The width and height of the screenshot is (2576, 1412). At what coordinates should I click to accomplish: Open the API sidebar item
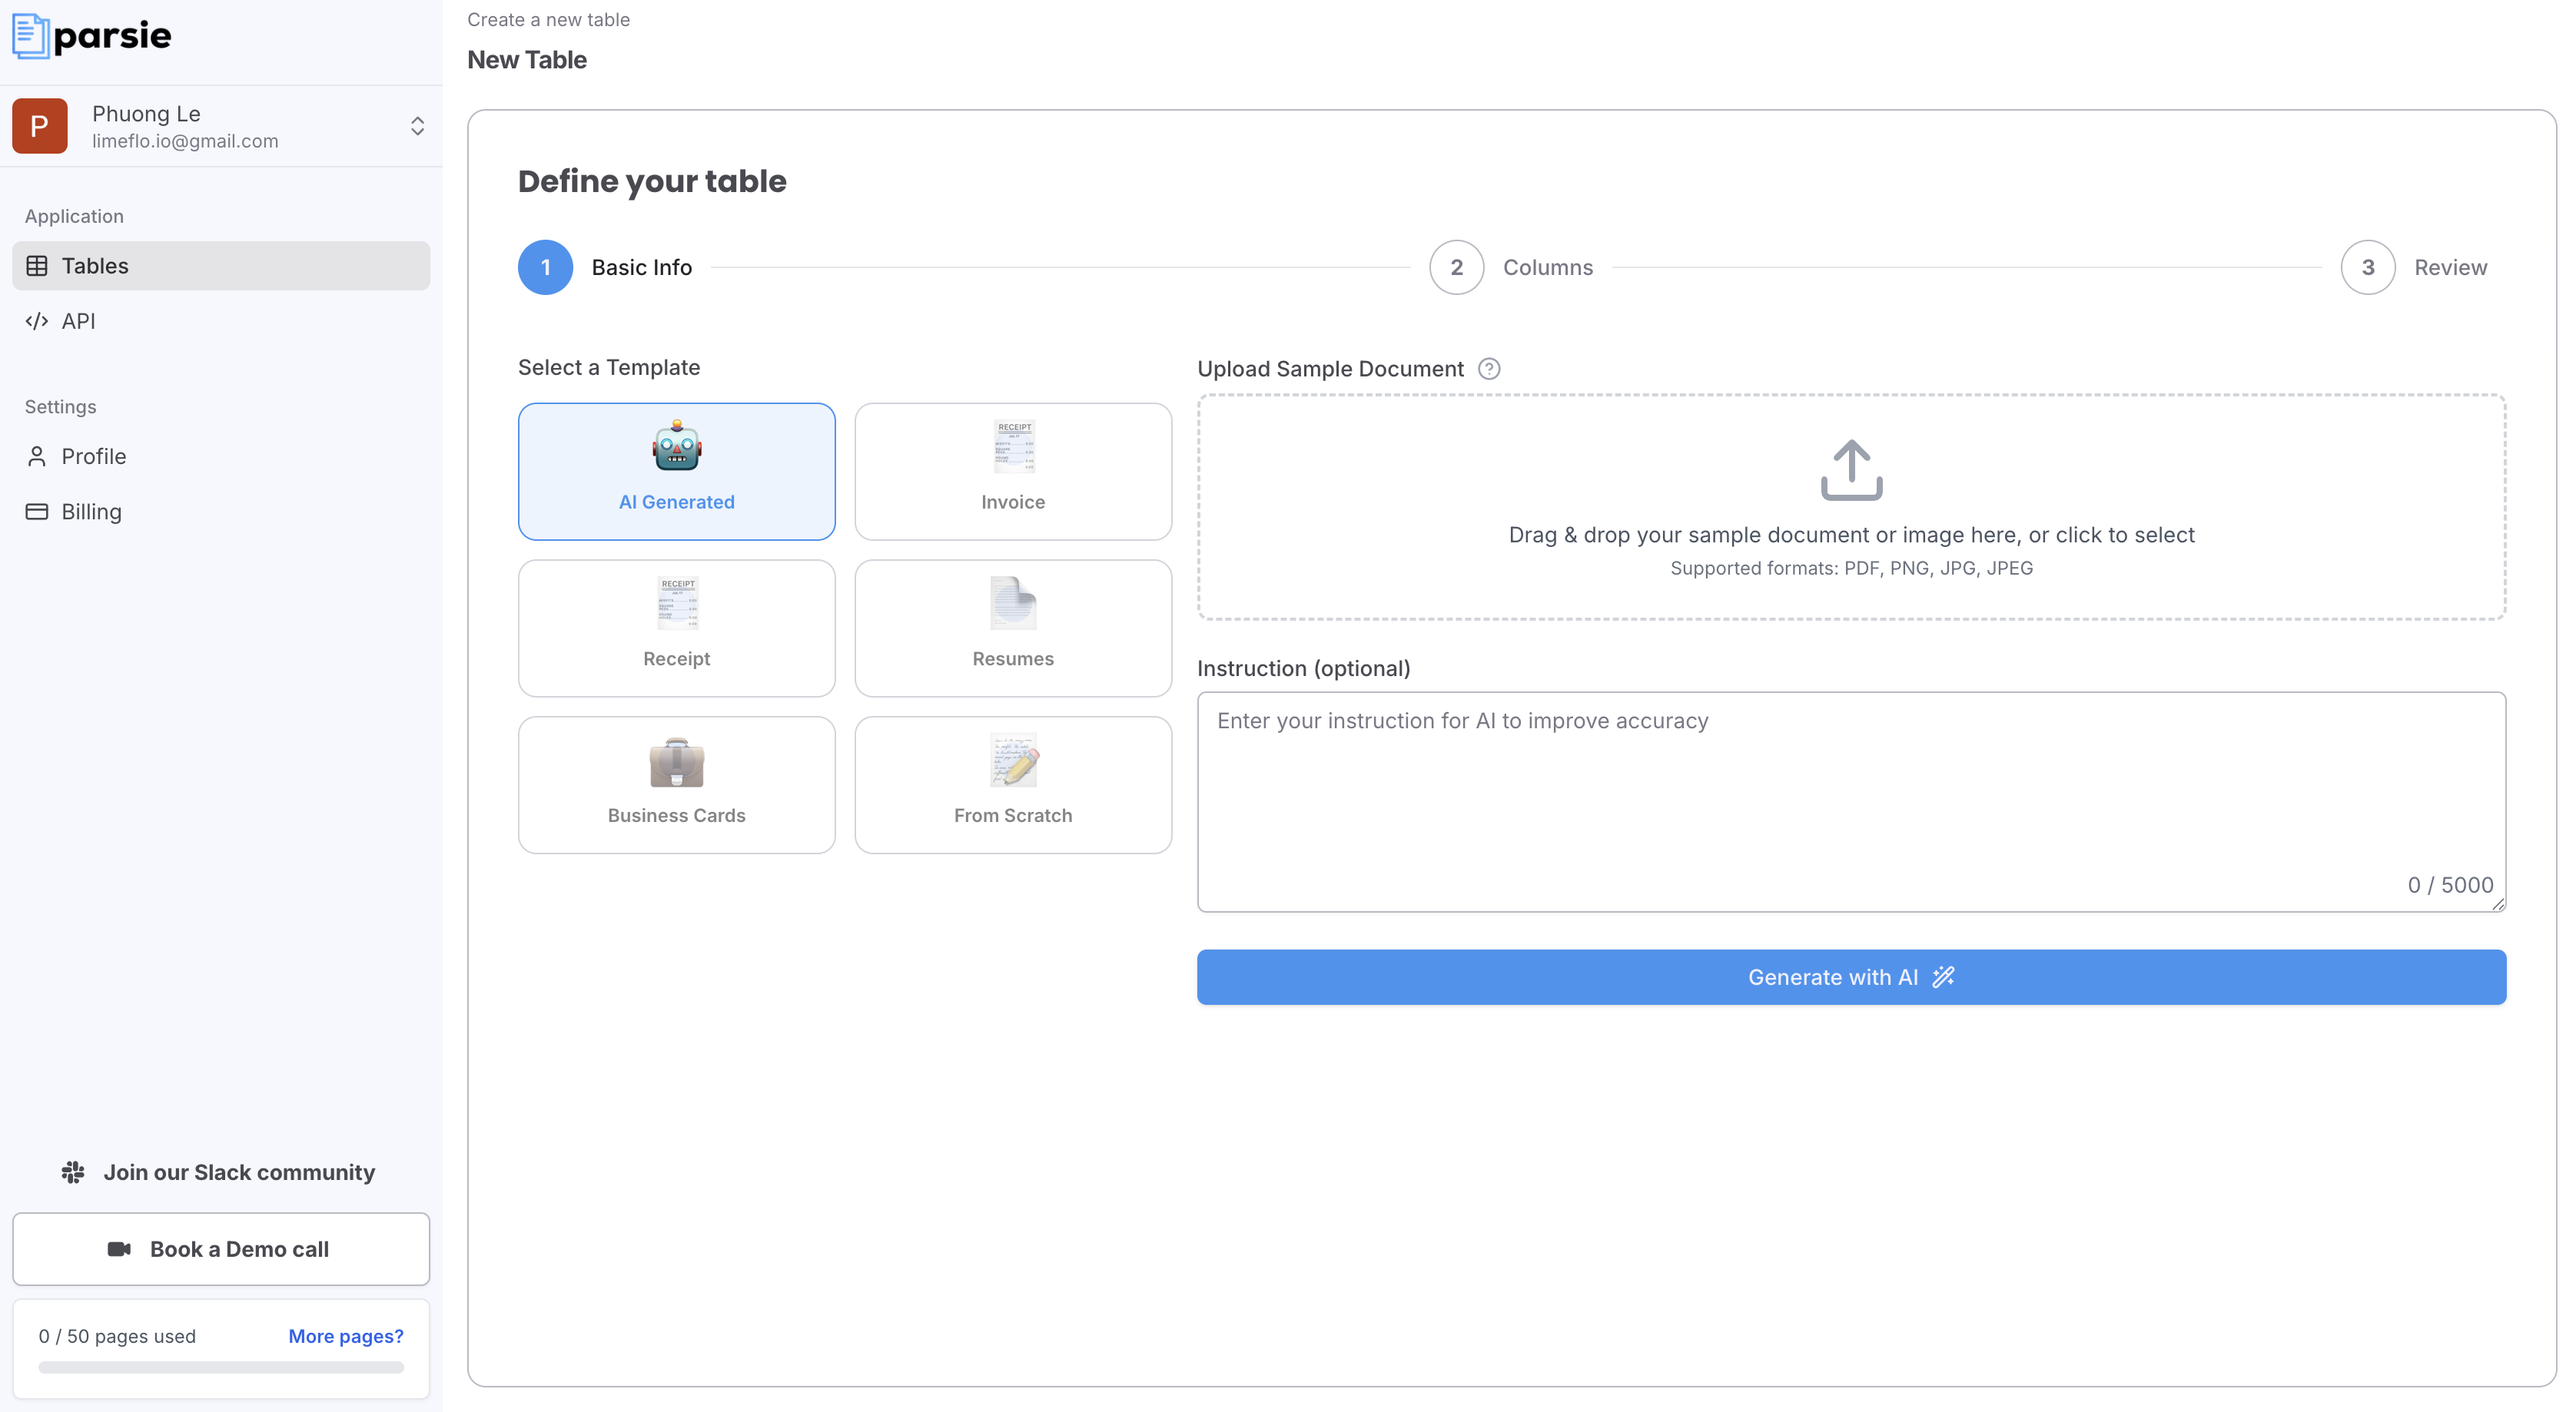78,321
